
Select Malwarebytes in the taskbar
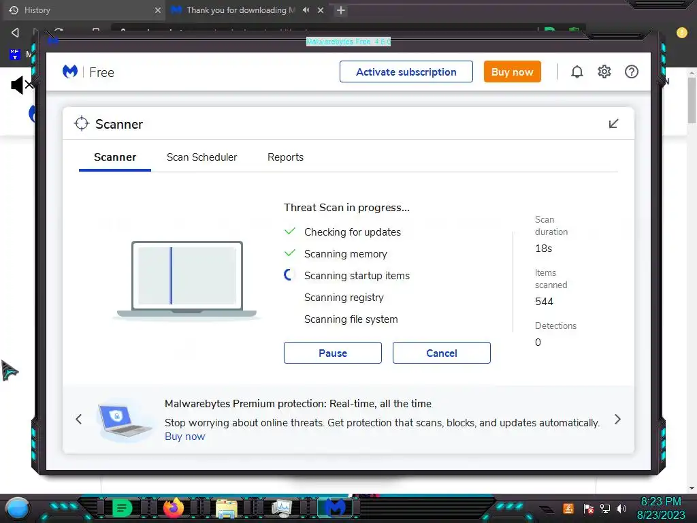[x=335, y=507]
